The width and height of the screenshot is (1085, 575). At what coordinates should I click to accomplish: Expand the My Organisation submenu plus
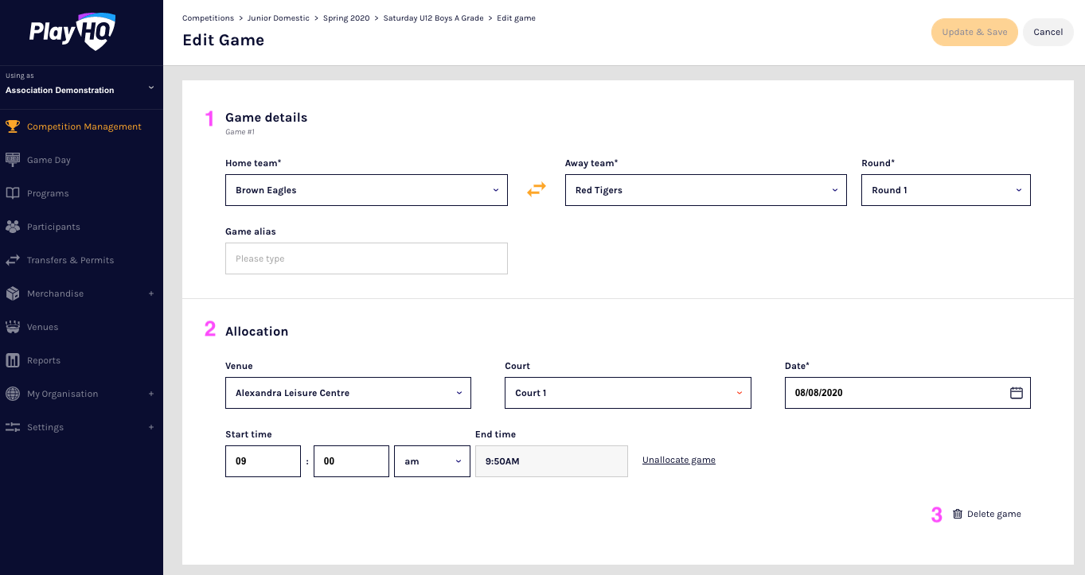click(x=151, y=394)
